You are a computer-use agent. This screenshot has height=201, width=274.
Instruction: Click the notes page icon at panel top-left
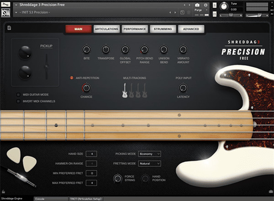pos(9,29)
